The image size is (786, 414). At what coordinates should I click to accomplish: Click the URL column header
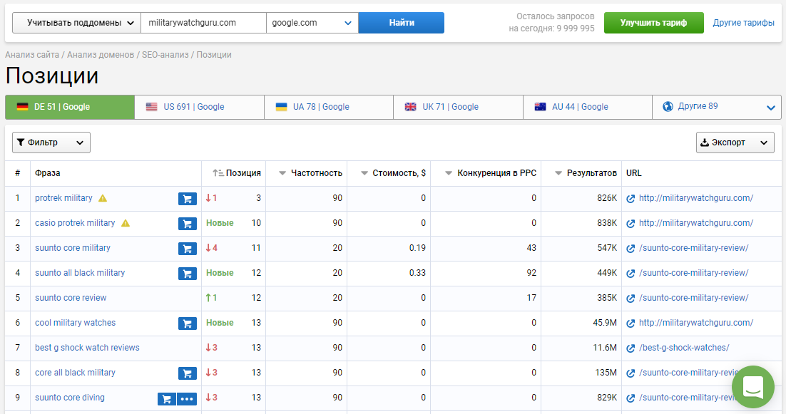click(633, 172)
